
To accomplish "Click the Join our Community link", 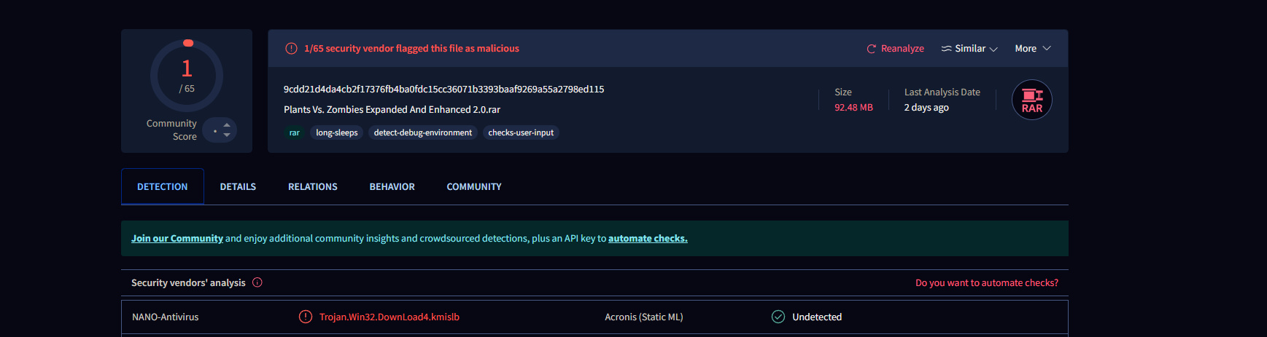I will coord(177,239).
